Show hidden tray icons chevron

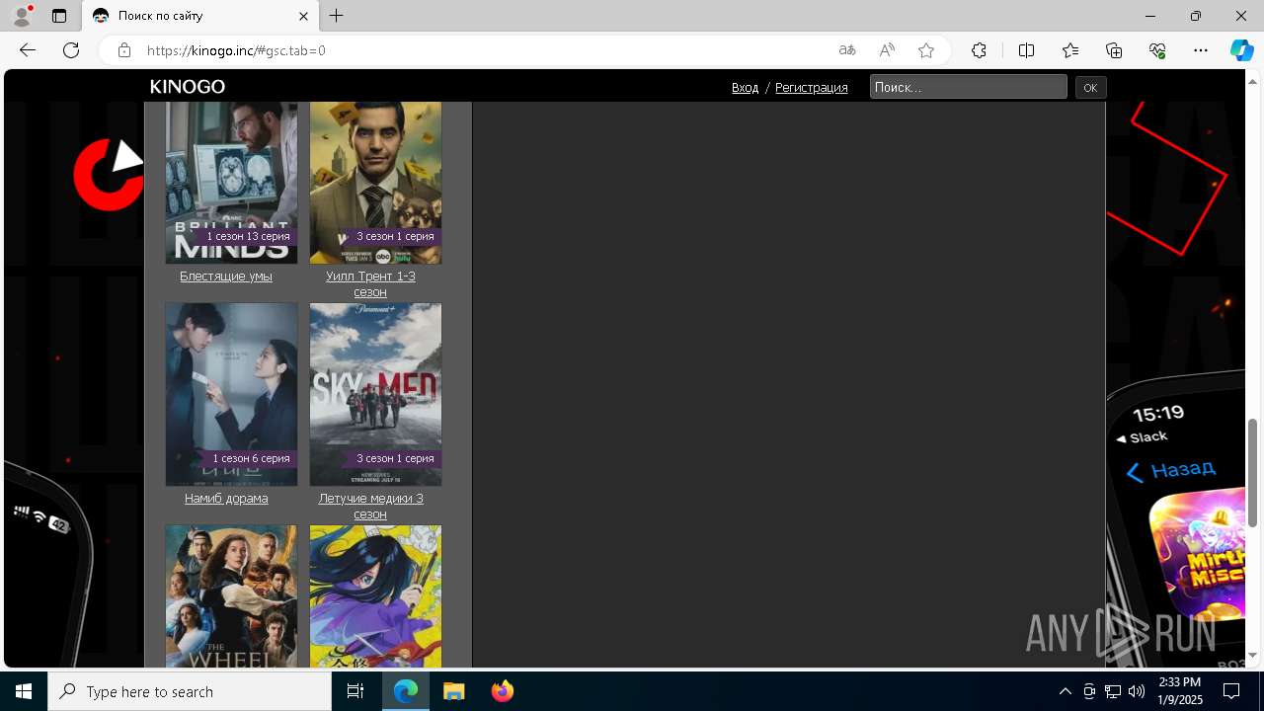[x=1066, y=691]
